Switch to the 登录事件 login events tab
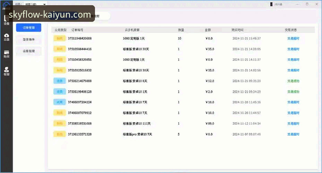This screenshot has width=322, height=173. click(28, 39)
